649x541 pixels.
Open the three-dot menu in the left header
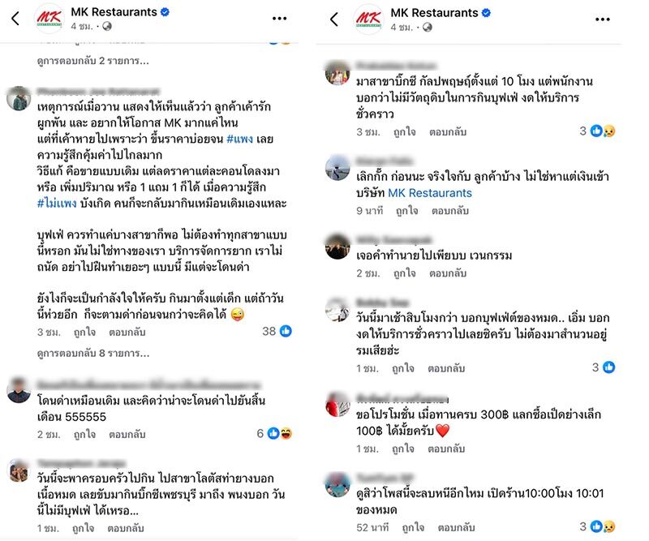280,19
